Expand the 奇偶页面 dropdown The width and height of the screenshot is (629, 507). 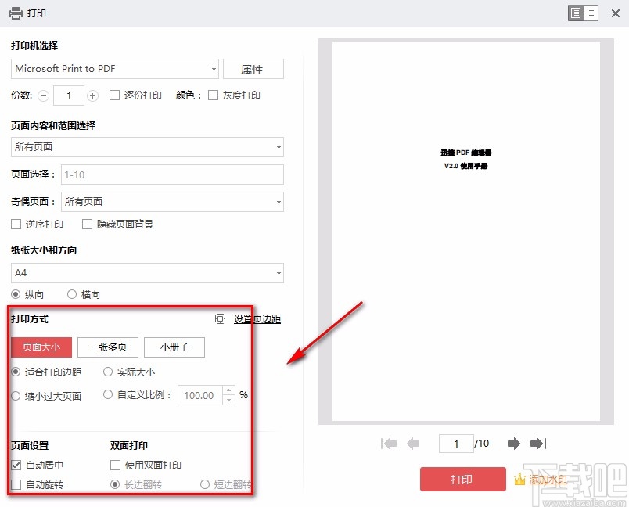[x=278, y=201]
